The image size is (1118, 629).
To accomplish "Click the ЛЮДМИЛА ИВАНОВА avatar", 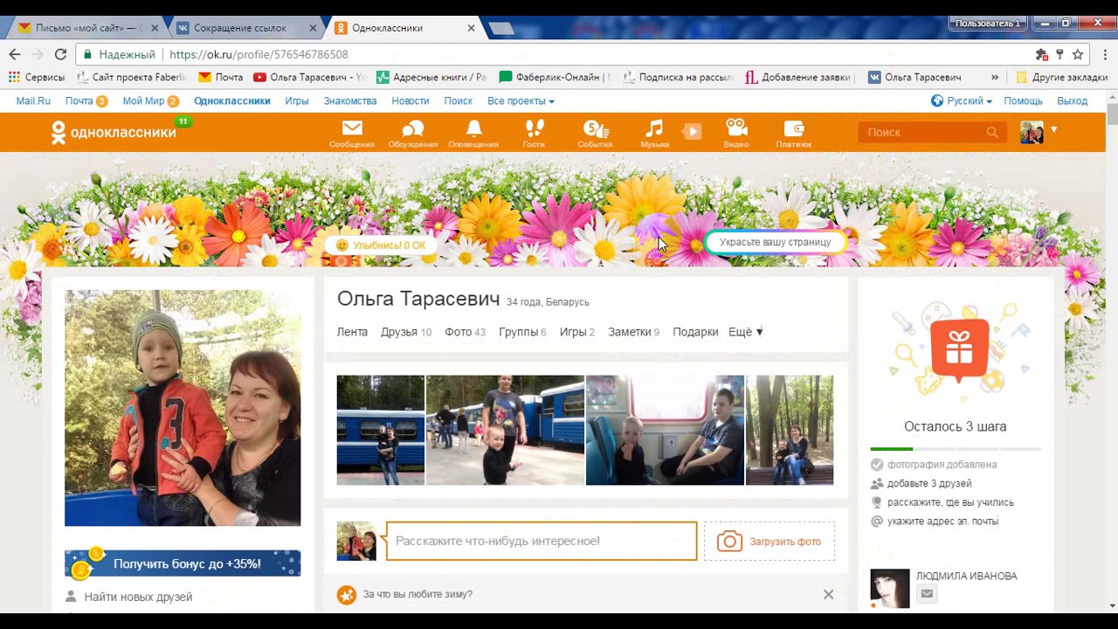I will point(890,588).
